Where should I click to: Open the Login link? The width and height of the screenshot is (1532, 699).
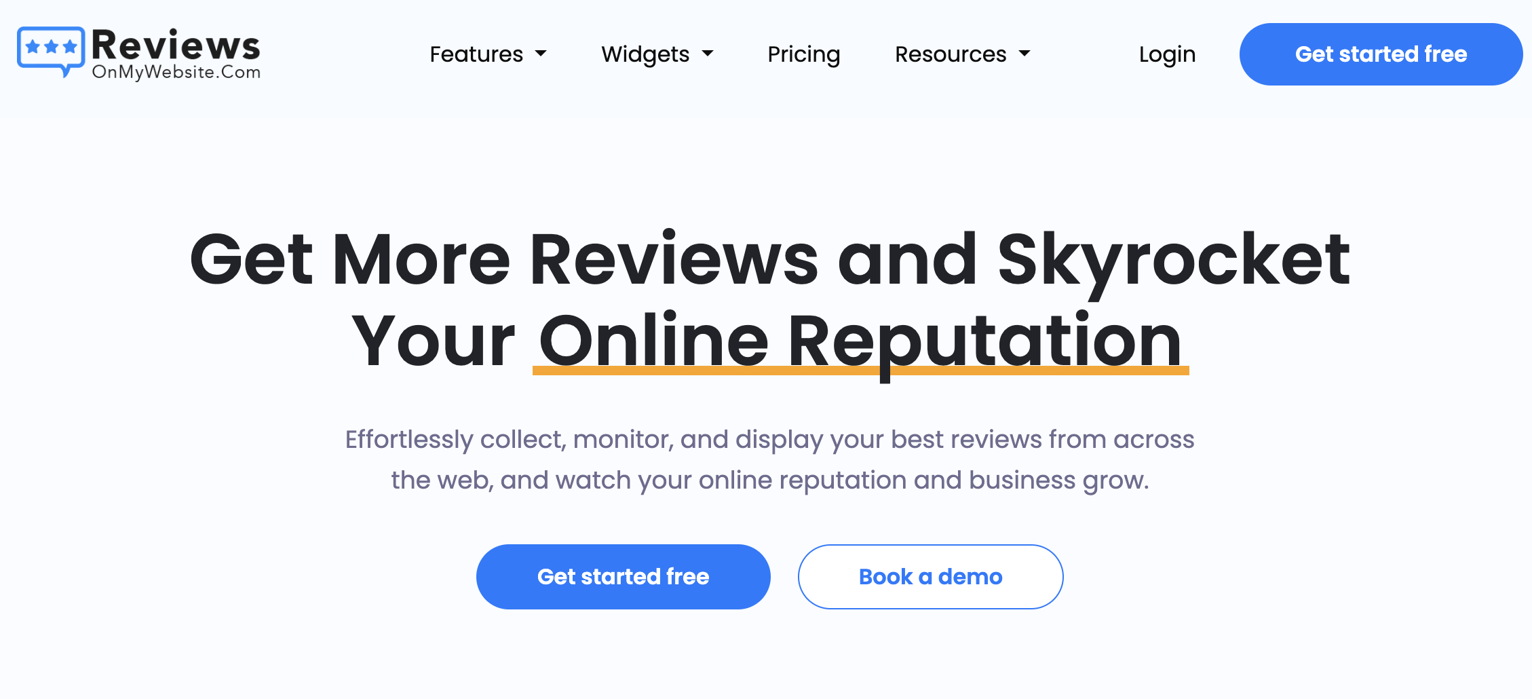click(x=1167, y=54)
